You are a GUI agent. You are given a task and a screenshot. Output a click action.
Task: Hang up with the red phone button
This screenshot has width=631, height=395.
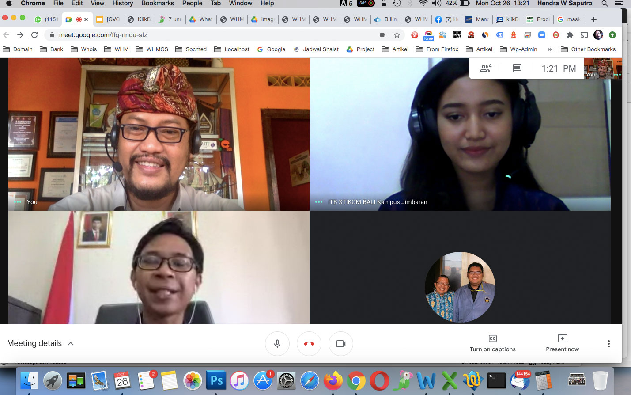309,344
